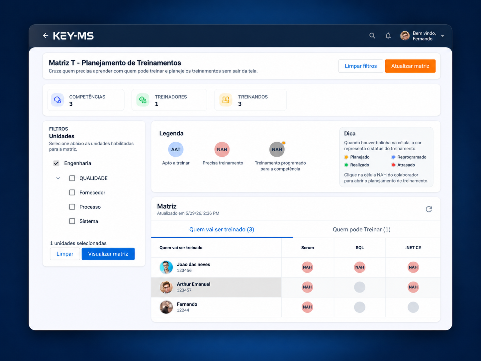Open Arthur Emanuel .NET C# NAH cell
The height and width of the screenshot is (361, 481).
click(x=413, y=287)
